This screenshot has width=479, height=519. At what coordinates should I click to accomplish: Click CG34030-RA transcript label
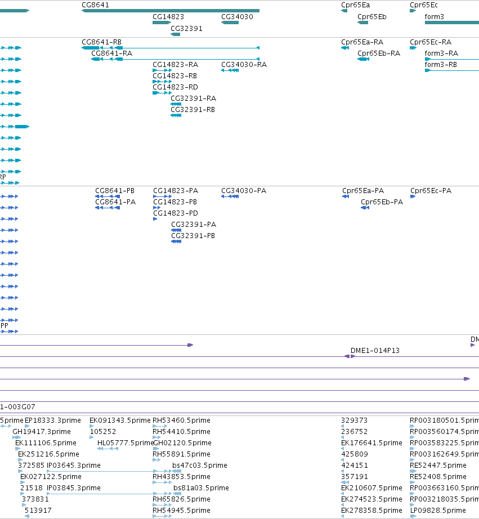244,65
